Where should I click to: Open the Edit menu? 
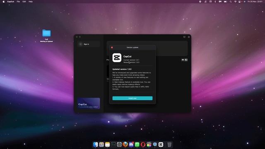point(24,2)
